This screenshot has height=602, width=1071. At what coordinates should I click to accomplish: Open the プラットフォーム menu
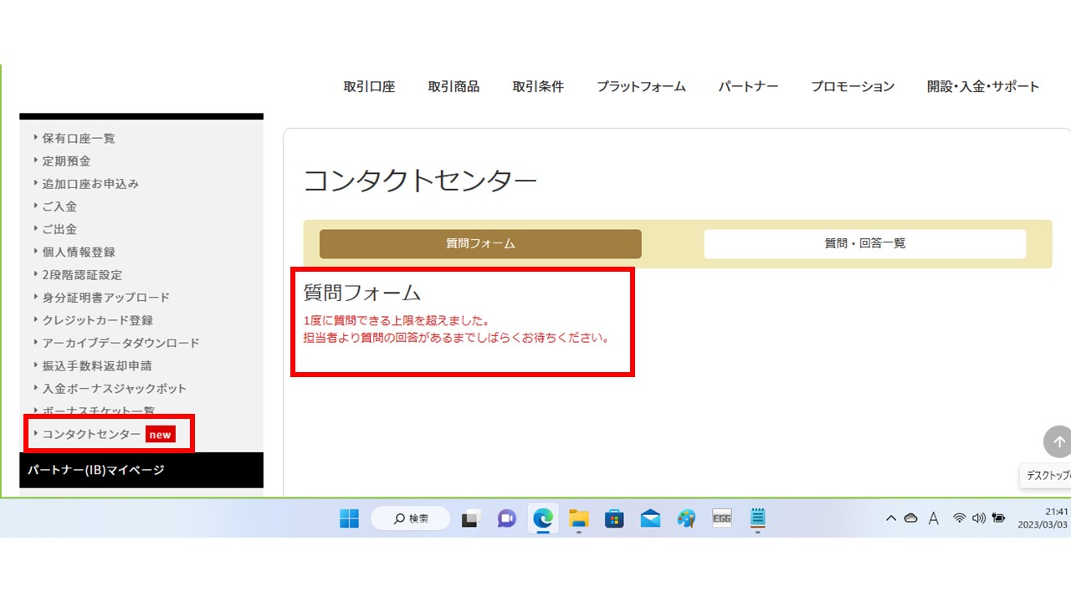click(641, 86)
